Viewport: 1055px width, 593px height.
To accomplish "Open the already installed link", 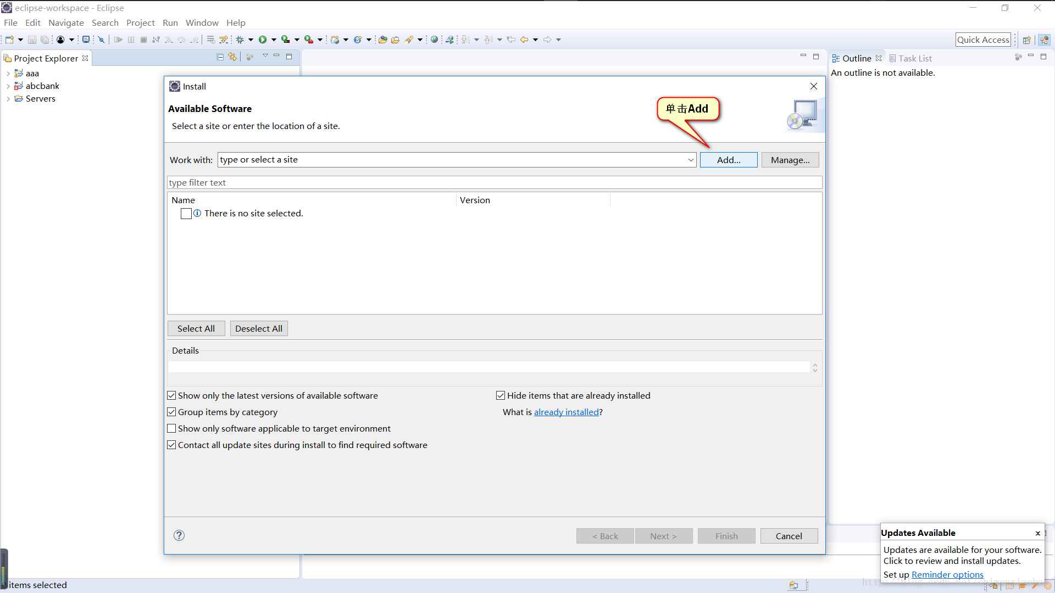I will point(567,412).
